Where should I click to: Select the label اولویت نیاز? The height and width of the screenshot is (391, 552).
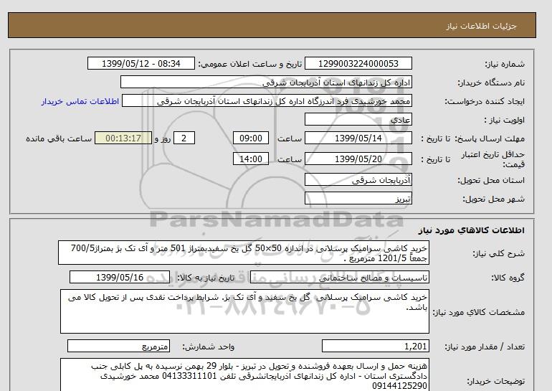point(504,120)
